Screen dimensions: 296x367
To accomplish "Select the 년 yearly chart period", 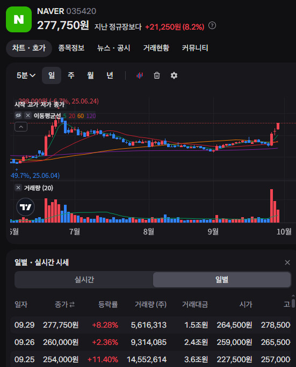I will (x=110, y=75).
